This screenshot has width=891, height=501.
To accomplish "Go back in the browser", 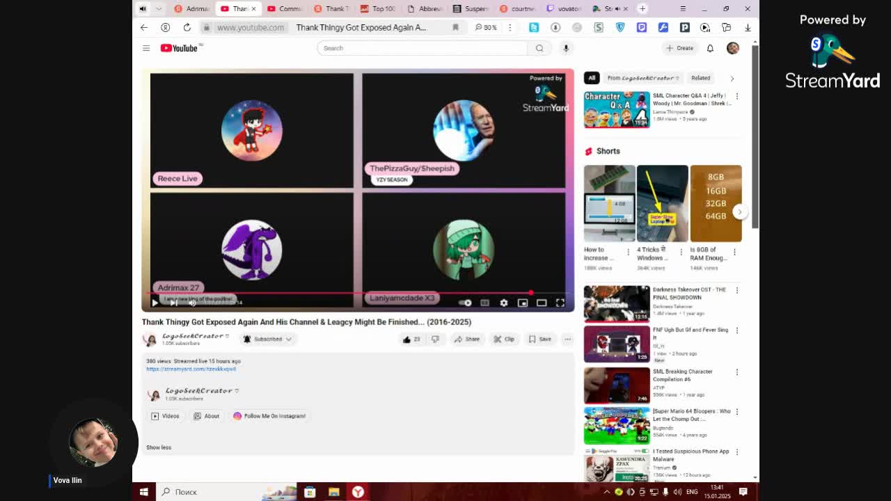I will 144,27.
